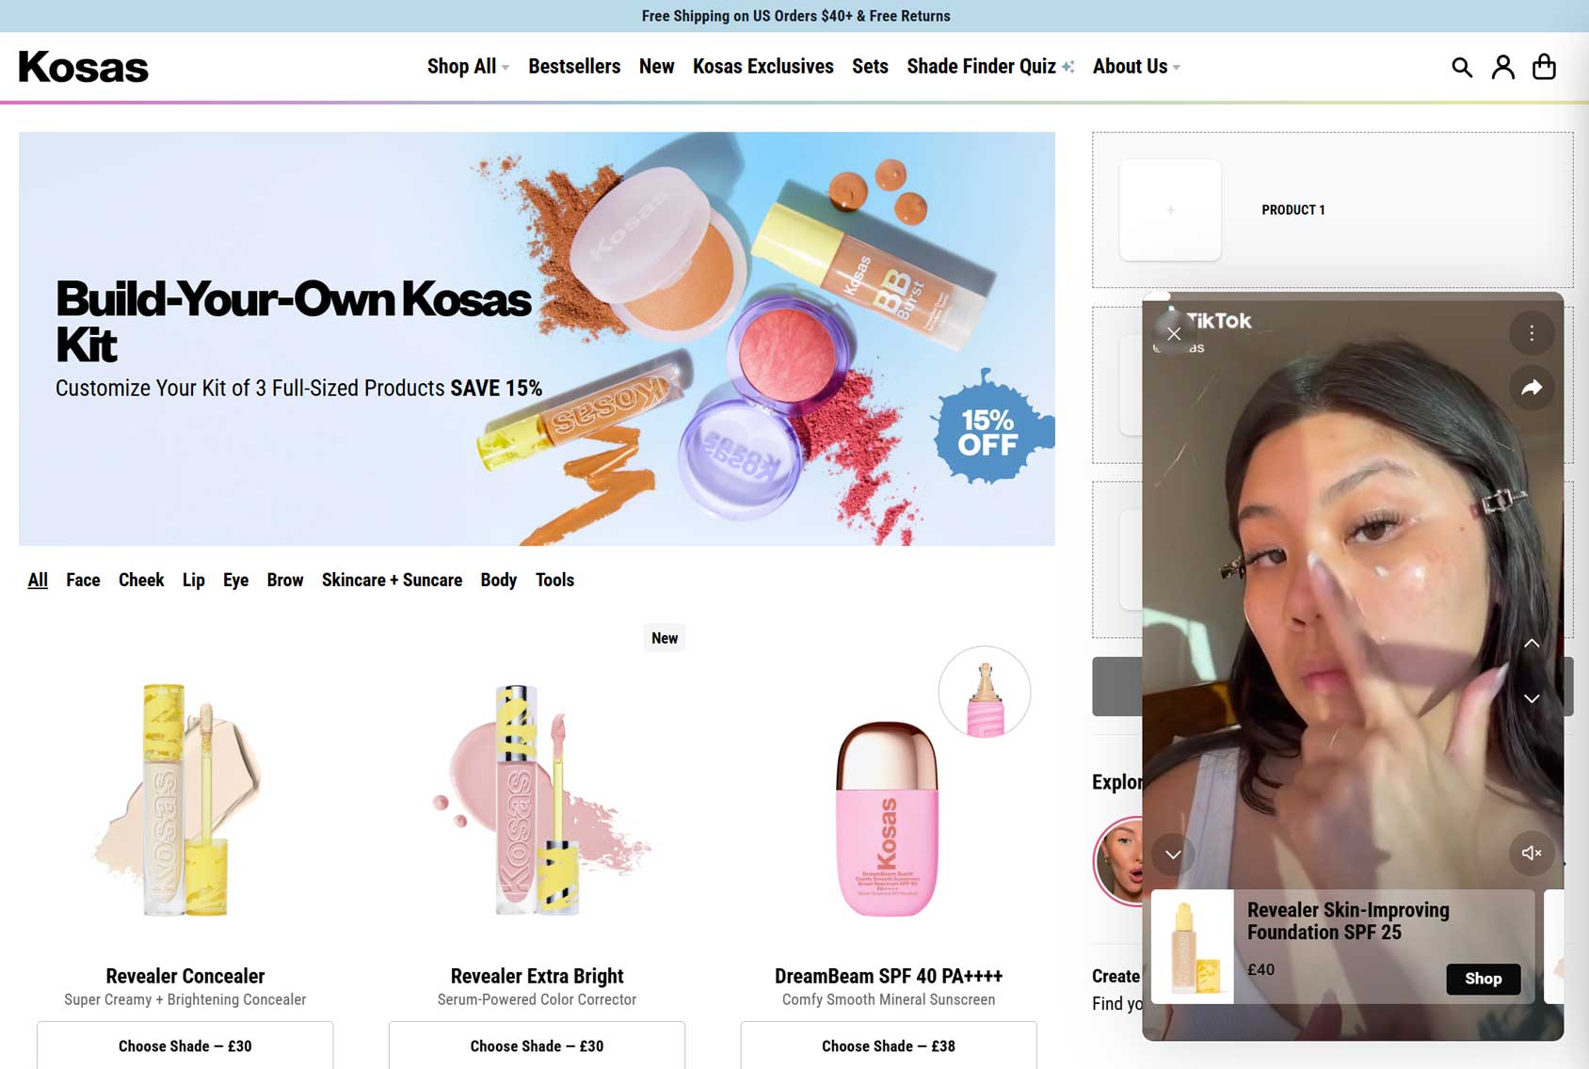Screen dimensions: 1589x1069
Task: Filter products by Face
Action: point(83,580)
